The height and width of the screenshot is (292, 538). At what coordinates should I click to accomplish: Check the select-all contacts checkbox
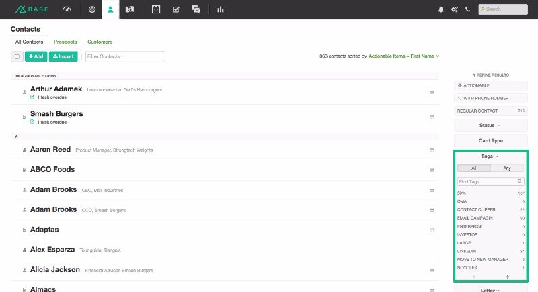[17, 57]
